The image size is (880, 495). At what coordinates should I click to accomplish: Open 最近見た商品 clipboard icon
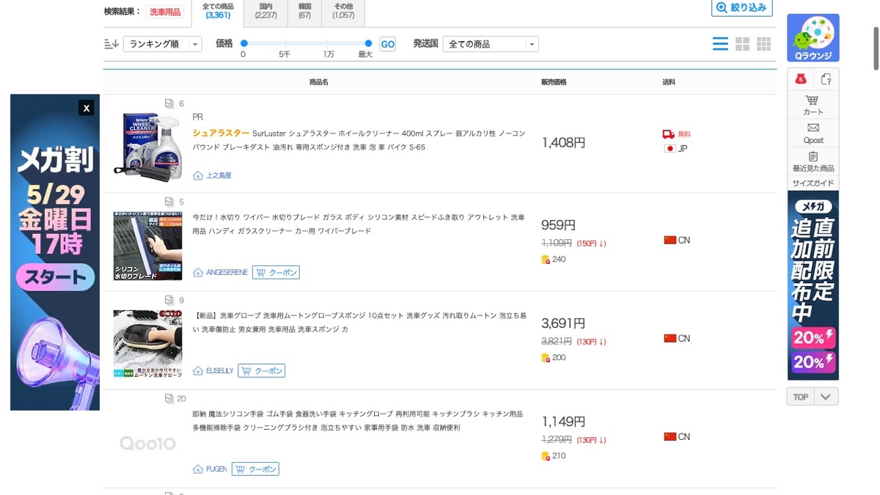point(813,161)
